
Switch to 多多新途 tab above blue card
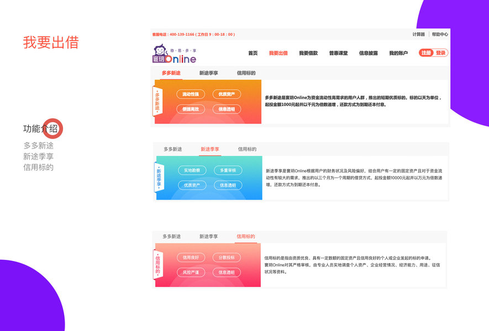point(173,149)
